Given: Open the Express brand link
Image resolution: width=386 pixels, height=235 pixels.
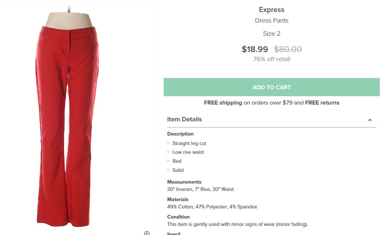Looking at the screenshot, I should tap(271, 9).
